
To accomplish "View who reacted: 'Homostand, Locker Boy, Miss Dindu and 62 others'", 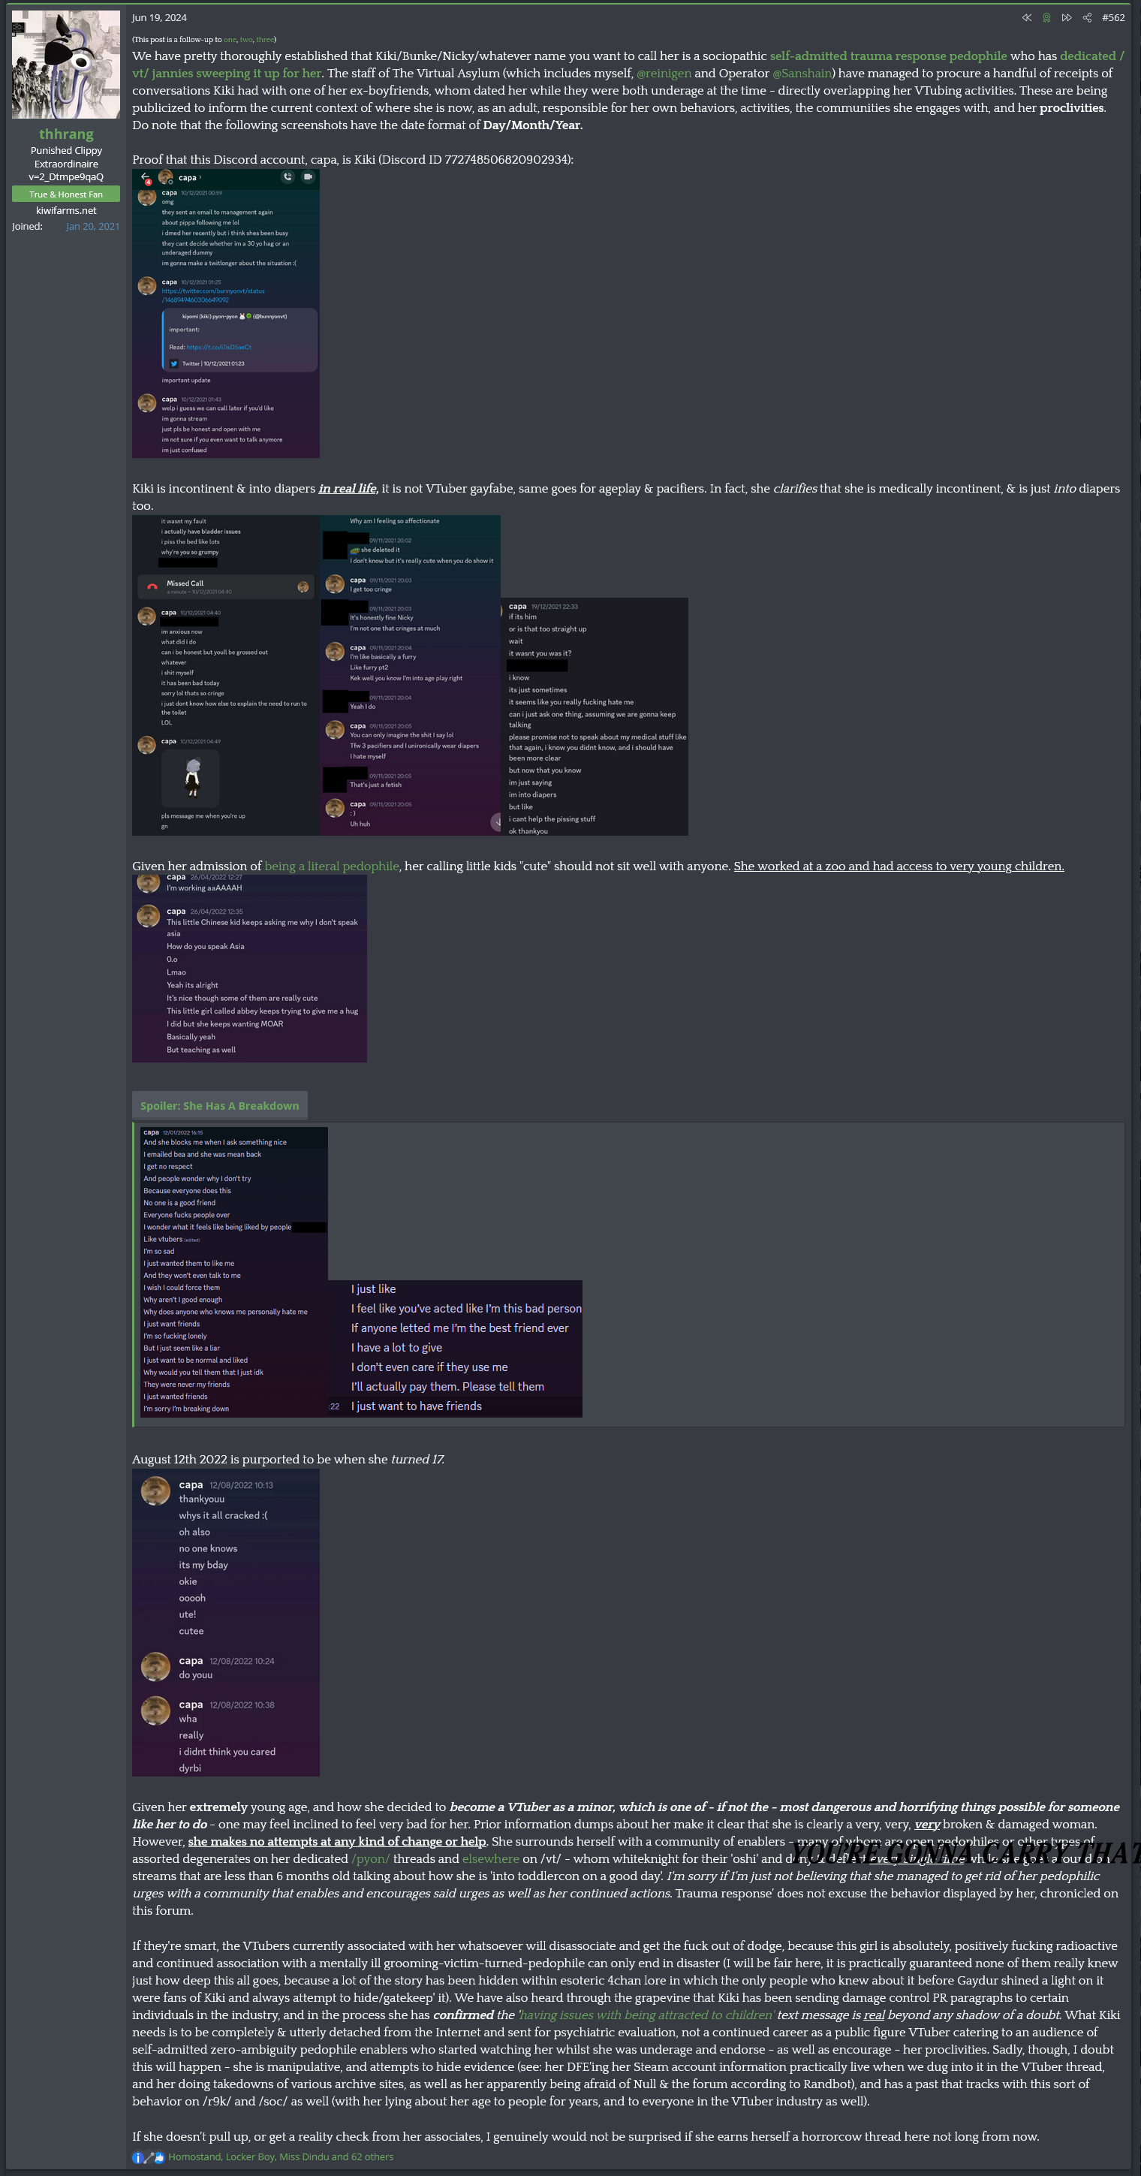I will click(281, 2156).
